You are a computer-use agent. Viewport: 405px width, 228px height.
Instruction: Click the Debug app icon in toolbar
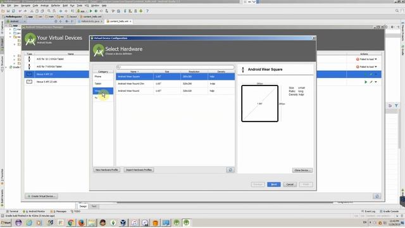(x=96, y=11)
